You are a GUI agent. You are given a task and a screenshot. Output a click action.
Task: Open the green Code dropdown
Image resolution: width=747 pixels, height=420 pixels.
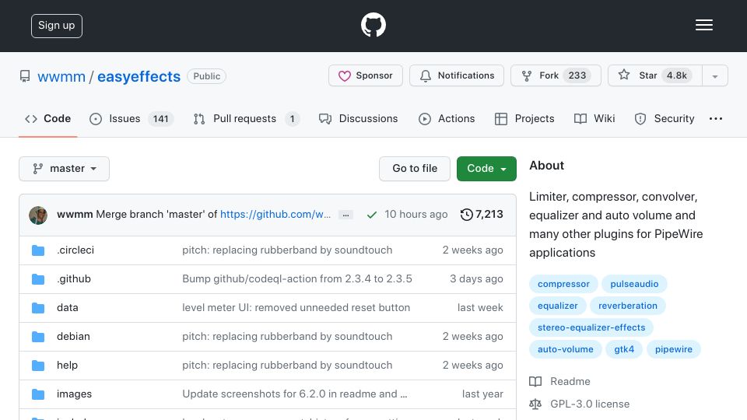pos(486,169)
